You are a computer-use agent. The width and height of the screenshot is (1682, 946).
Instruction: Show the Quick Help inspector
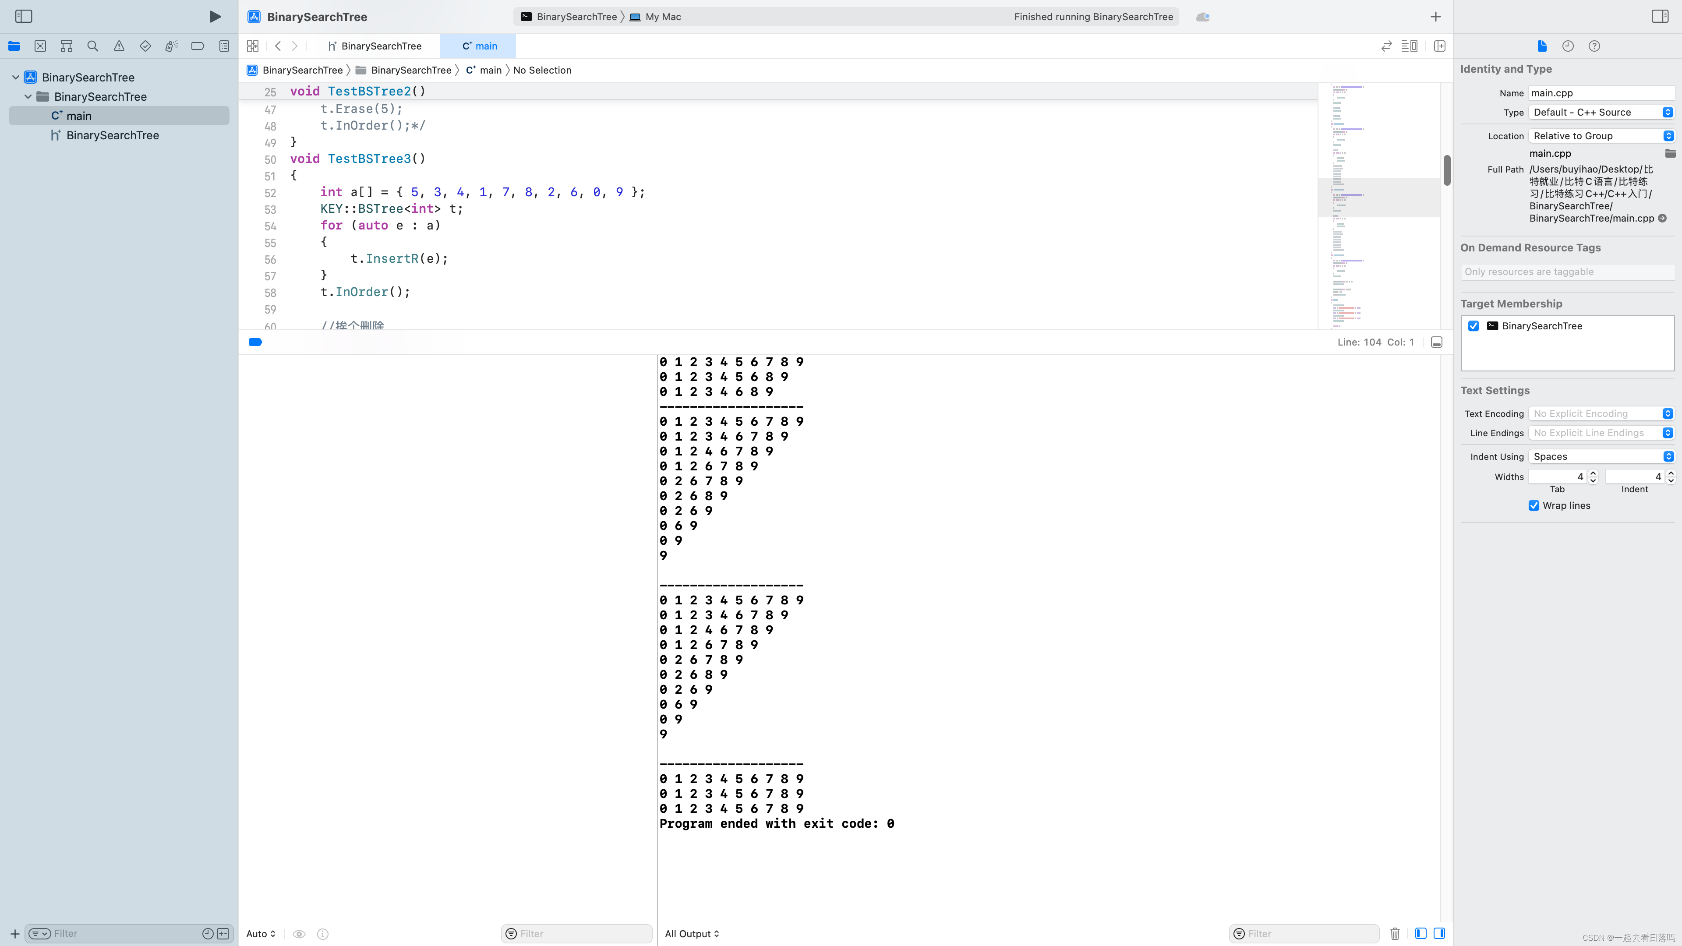click(1594, 46)
